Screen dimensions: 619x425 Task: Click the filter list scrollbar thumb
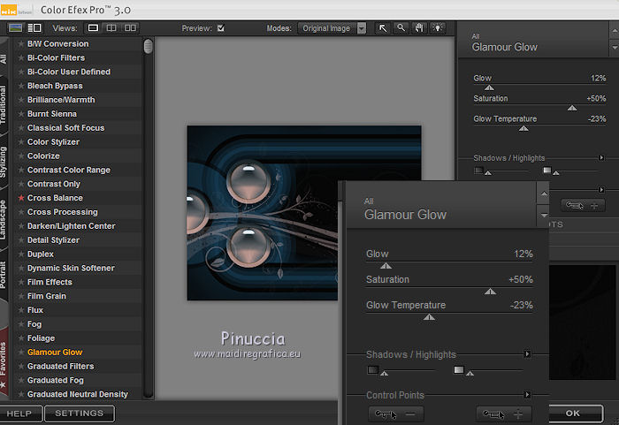pyautogui.click(x=148, y=46)
